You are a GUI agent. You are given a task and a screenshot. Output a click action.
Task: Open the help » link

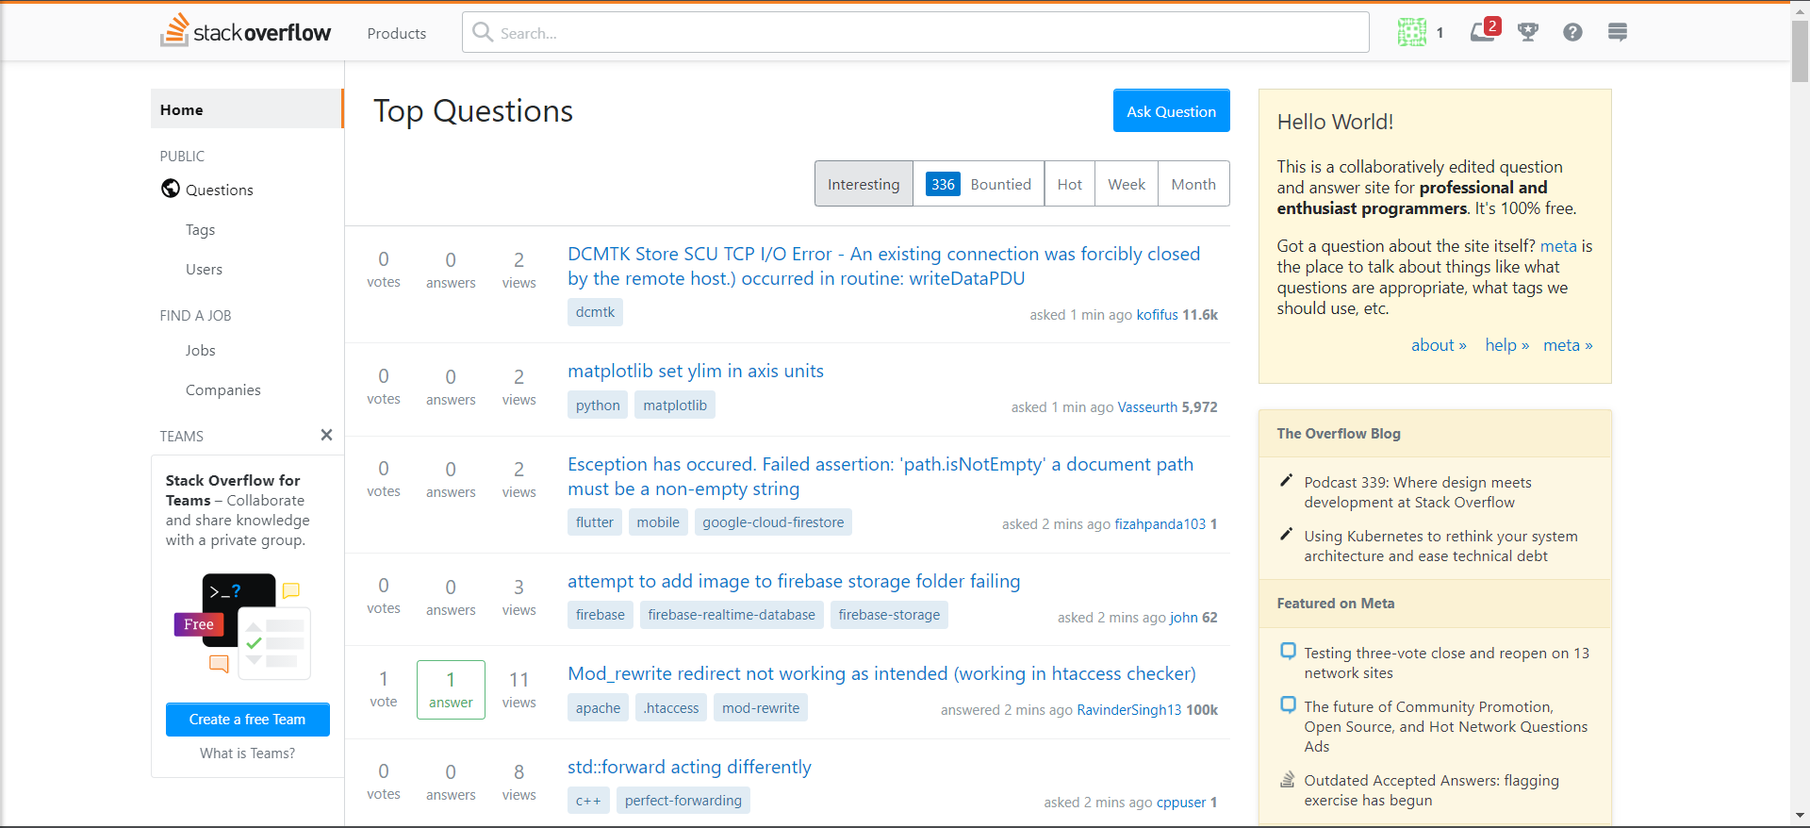pyautogui.click(x=1507, y=345)
